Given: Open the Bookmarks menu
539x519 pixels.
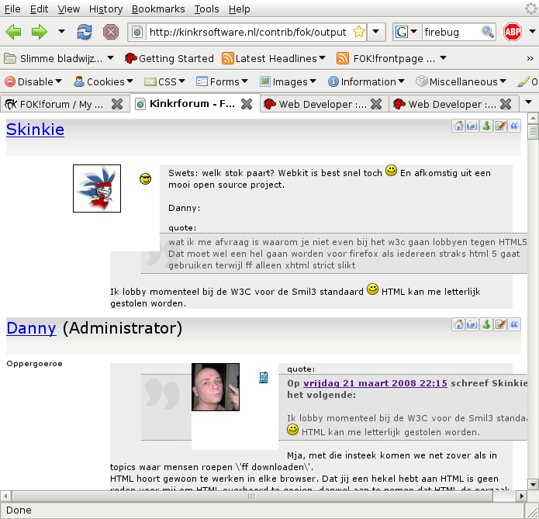Looking at the screenshot, I should [x=158, y=9].
